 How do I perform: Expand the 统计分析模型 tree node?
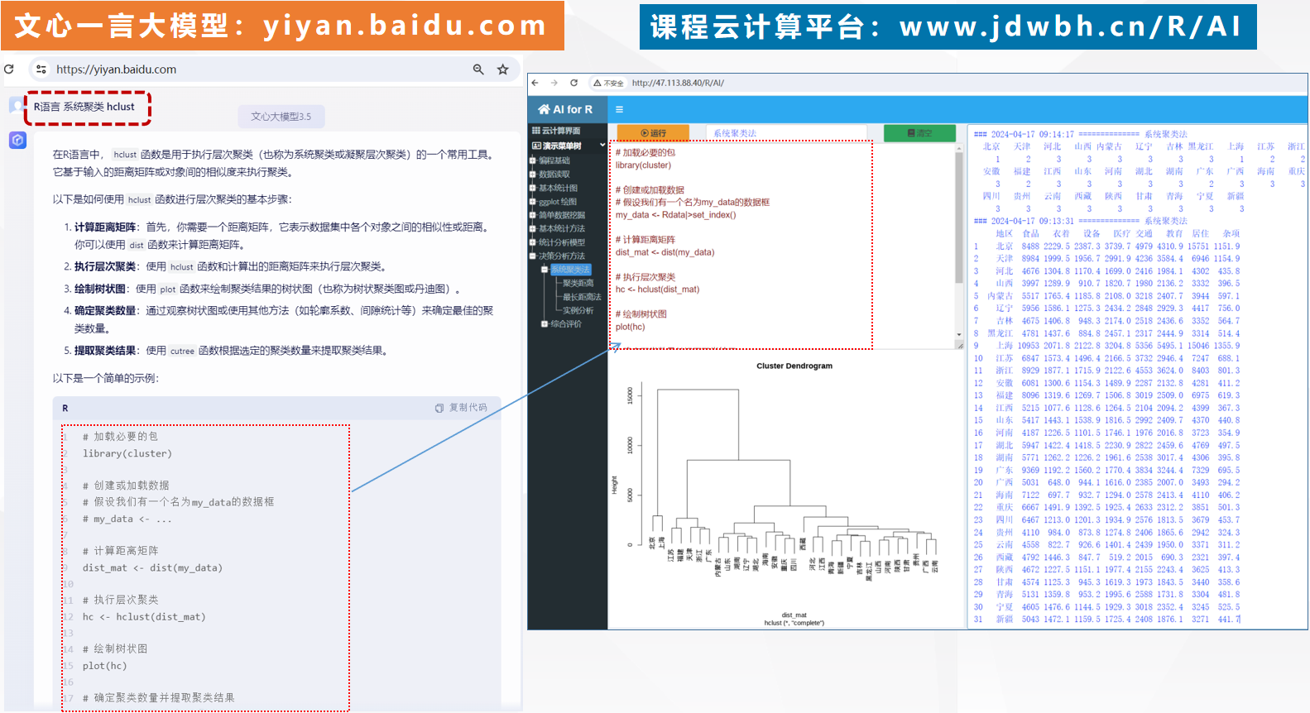pos(533,242)
